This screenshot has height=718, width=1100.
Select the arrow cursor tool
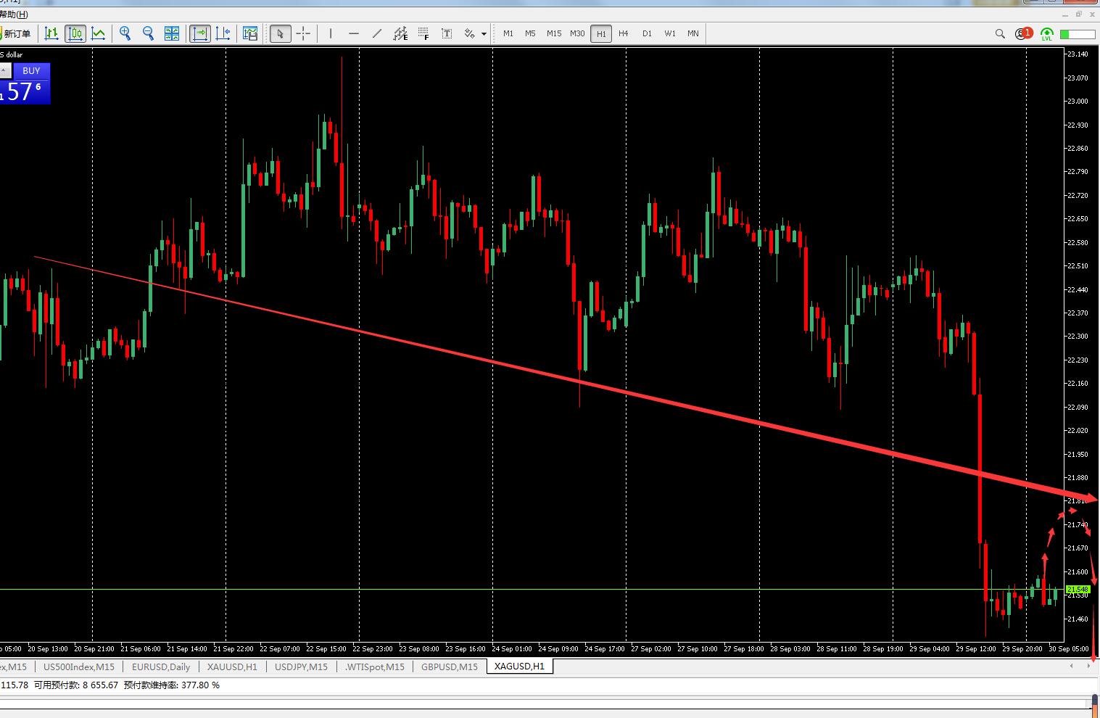pyautogui.click(x=281, y=33)
